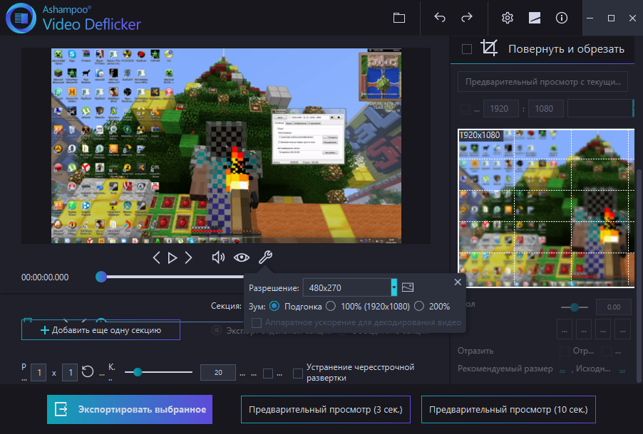
Task: Open the dropdown right of 1080 field
Action: click(600, 108)
